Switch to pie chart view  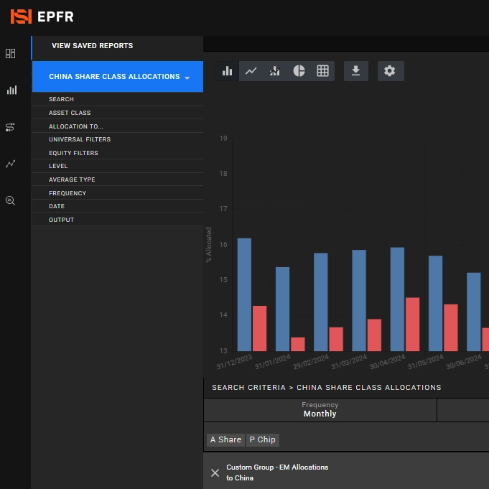299,71
